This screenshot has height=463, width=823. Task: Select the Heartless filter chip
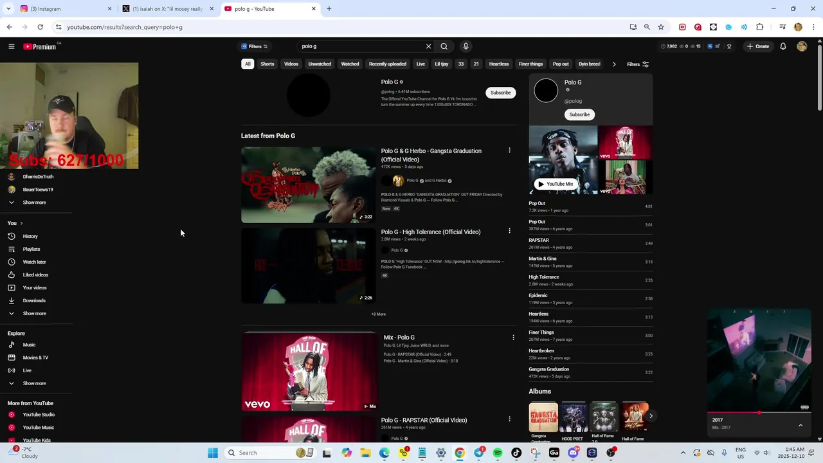pos(499,64)
